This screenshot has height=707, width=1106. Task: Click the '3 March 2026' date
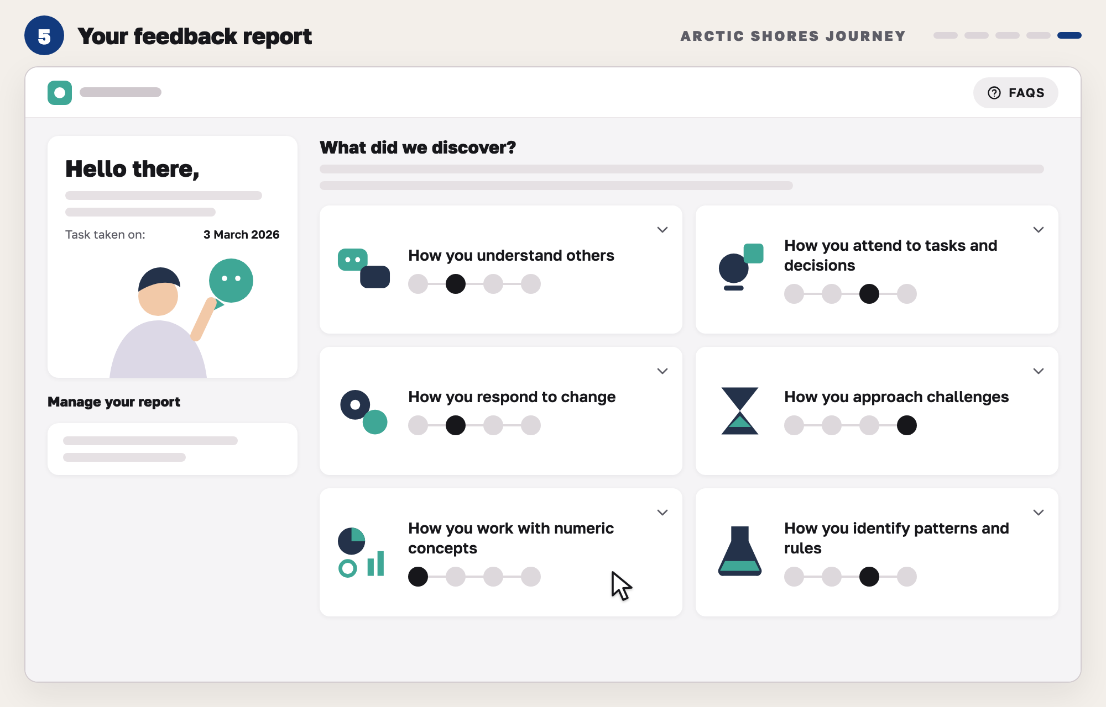(241, 235)
